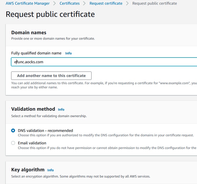Open Info link next to Validation method
This screenshot has width=197, height=184.
pos(61,110)
